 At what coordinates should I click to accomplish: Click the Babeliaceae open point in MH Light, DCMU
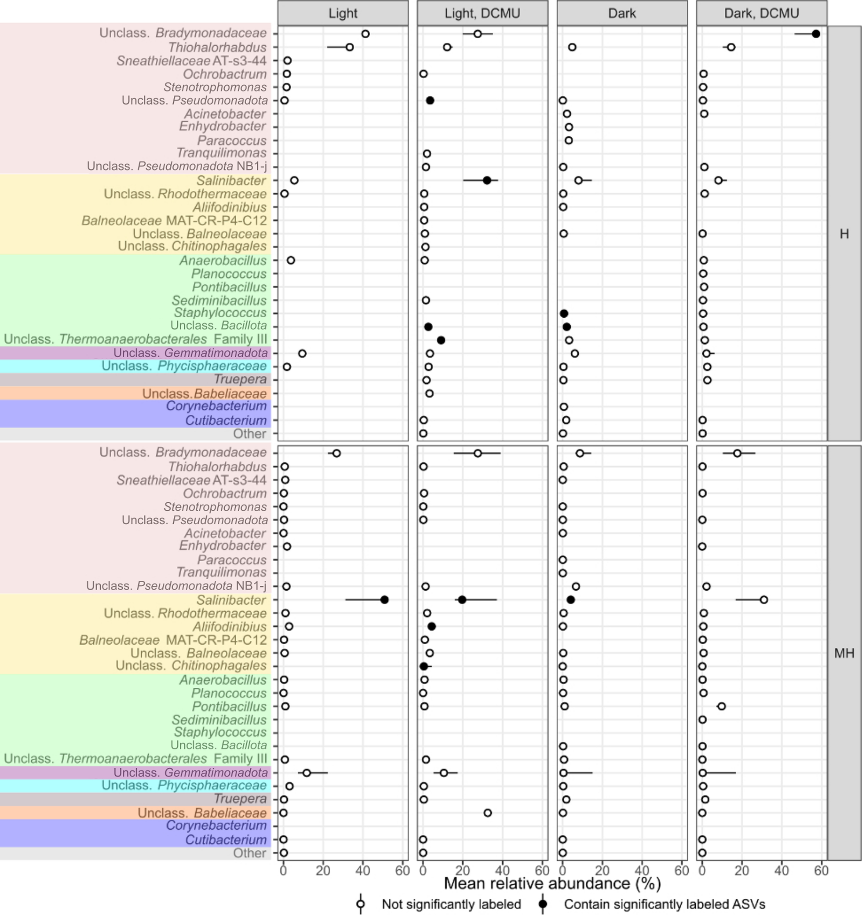pyautogui.click(x=488, y=813)
